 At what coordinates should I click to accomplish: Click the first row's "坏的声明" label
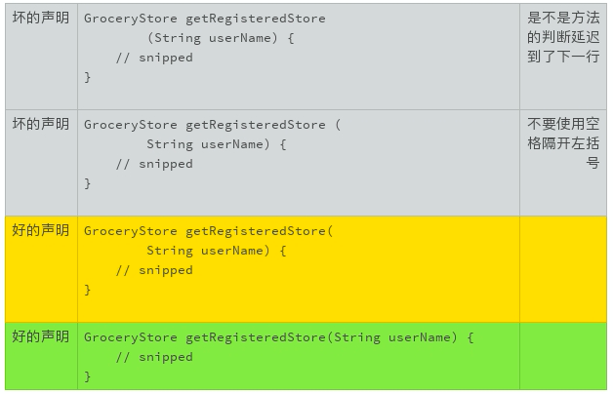(41, 19)
